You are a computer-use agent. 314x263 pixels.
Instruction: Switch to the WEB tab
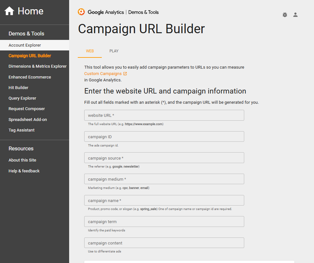pos(90,51)
